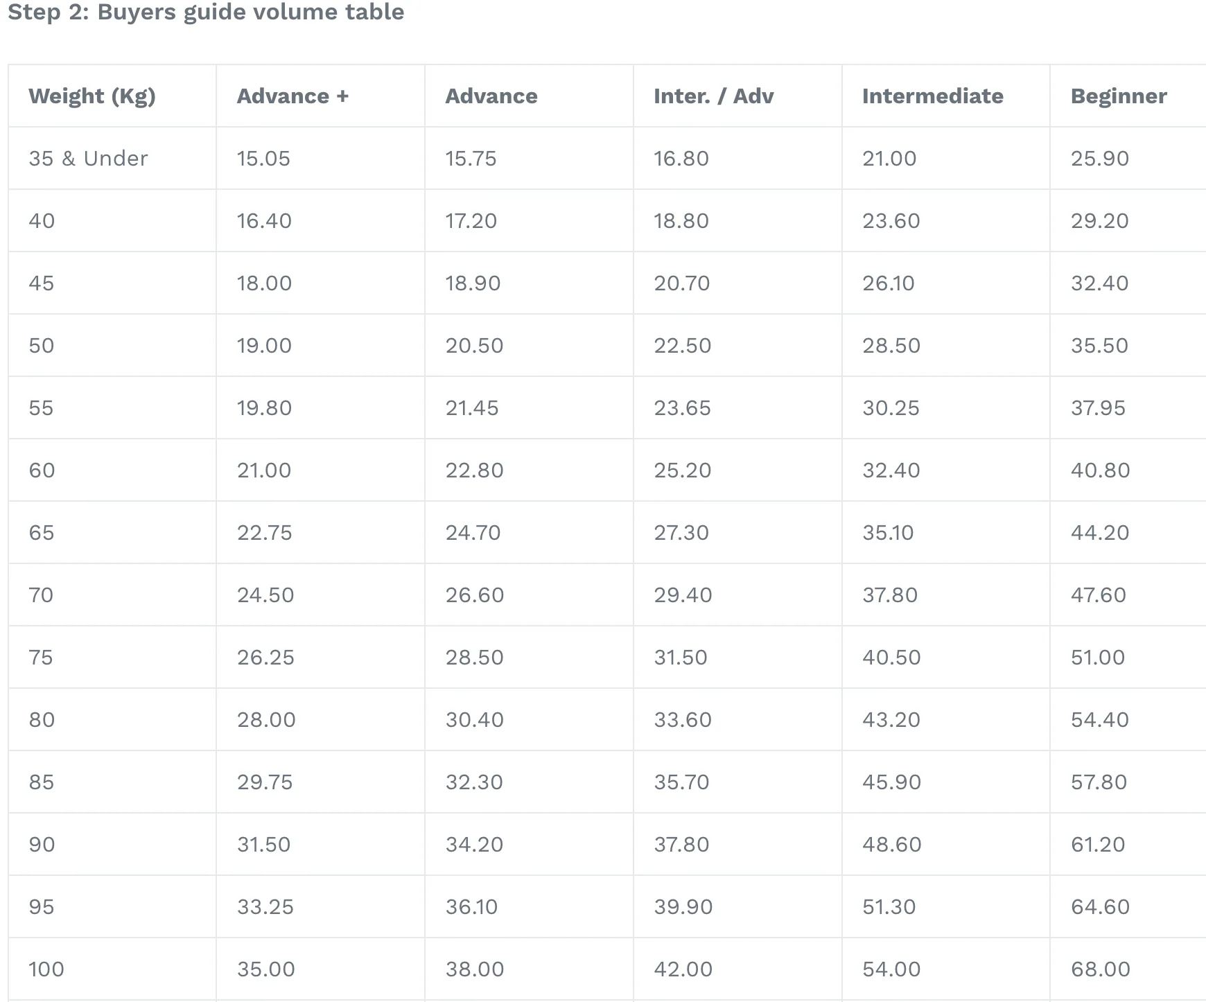The height and width of the screenshot is (1002, 1206).
Task: Click the 60 weight row label
Action: pyautogui.click(x=42, y=471)
